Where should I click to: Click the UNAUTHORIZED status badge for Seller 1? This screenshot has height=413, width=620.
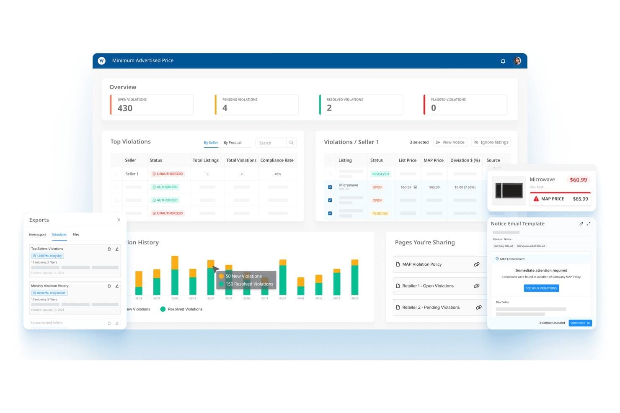(168, 174)
